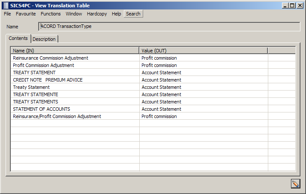Open the Functions menu

[x=51, y=14]
